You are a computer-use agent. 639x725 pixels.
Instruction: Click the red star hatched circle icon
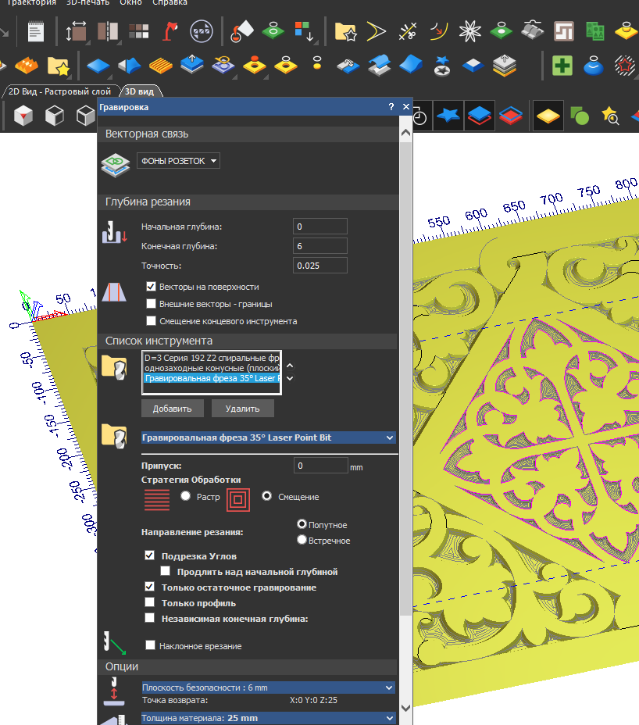pos(625,66)
